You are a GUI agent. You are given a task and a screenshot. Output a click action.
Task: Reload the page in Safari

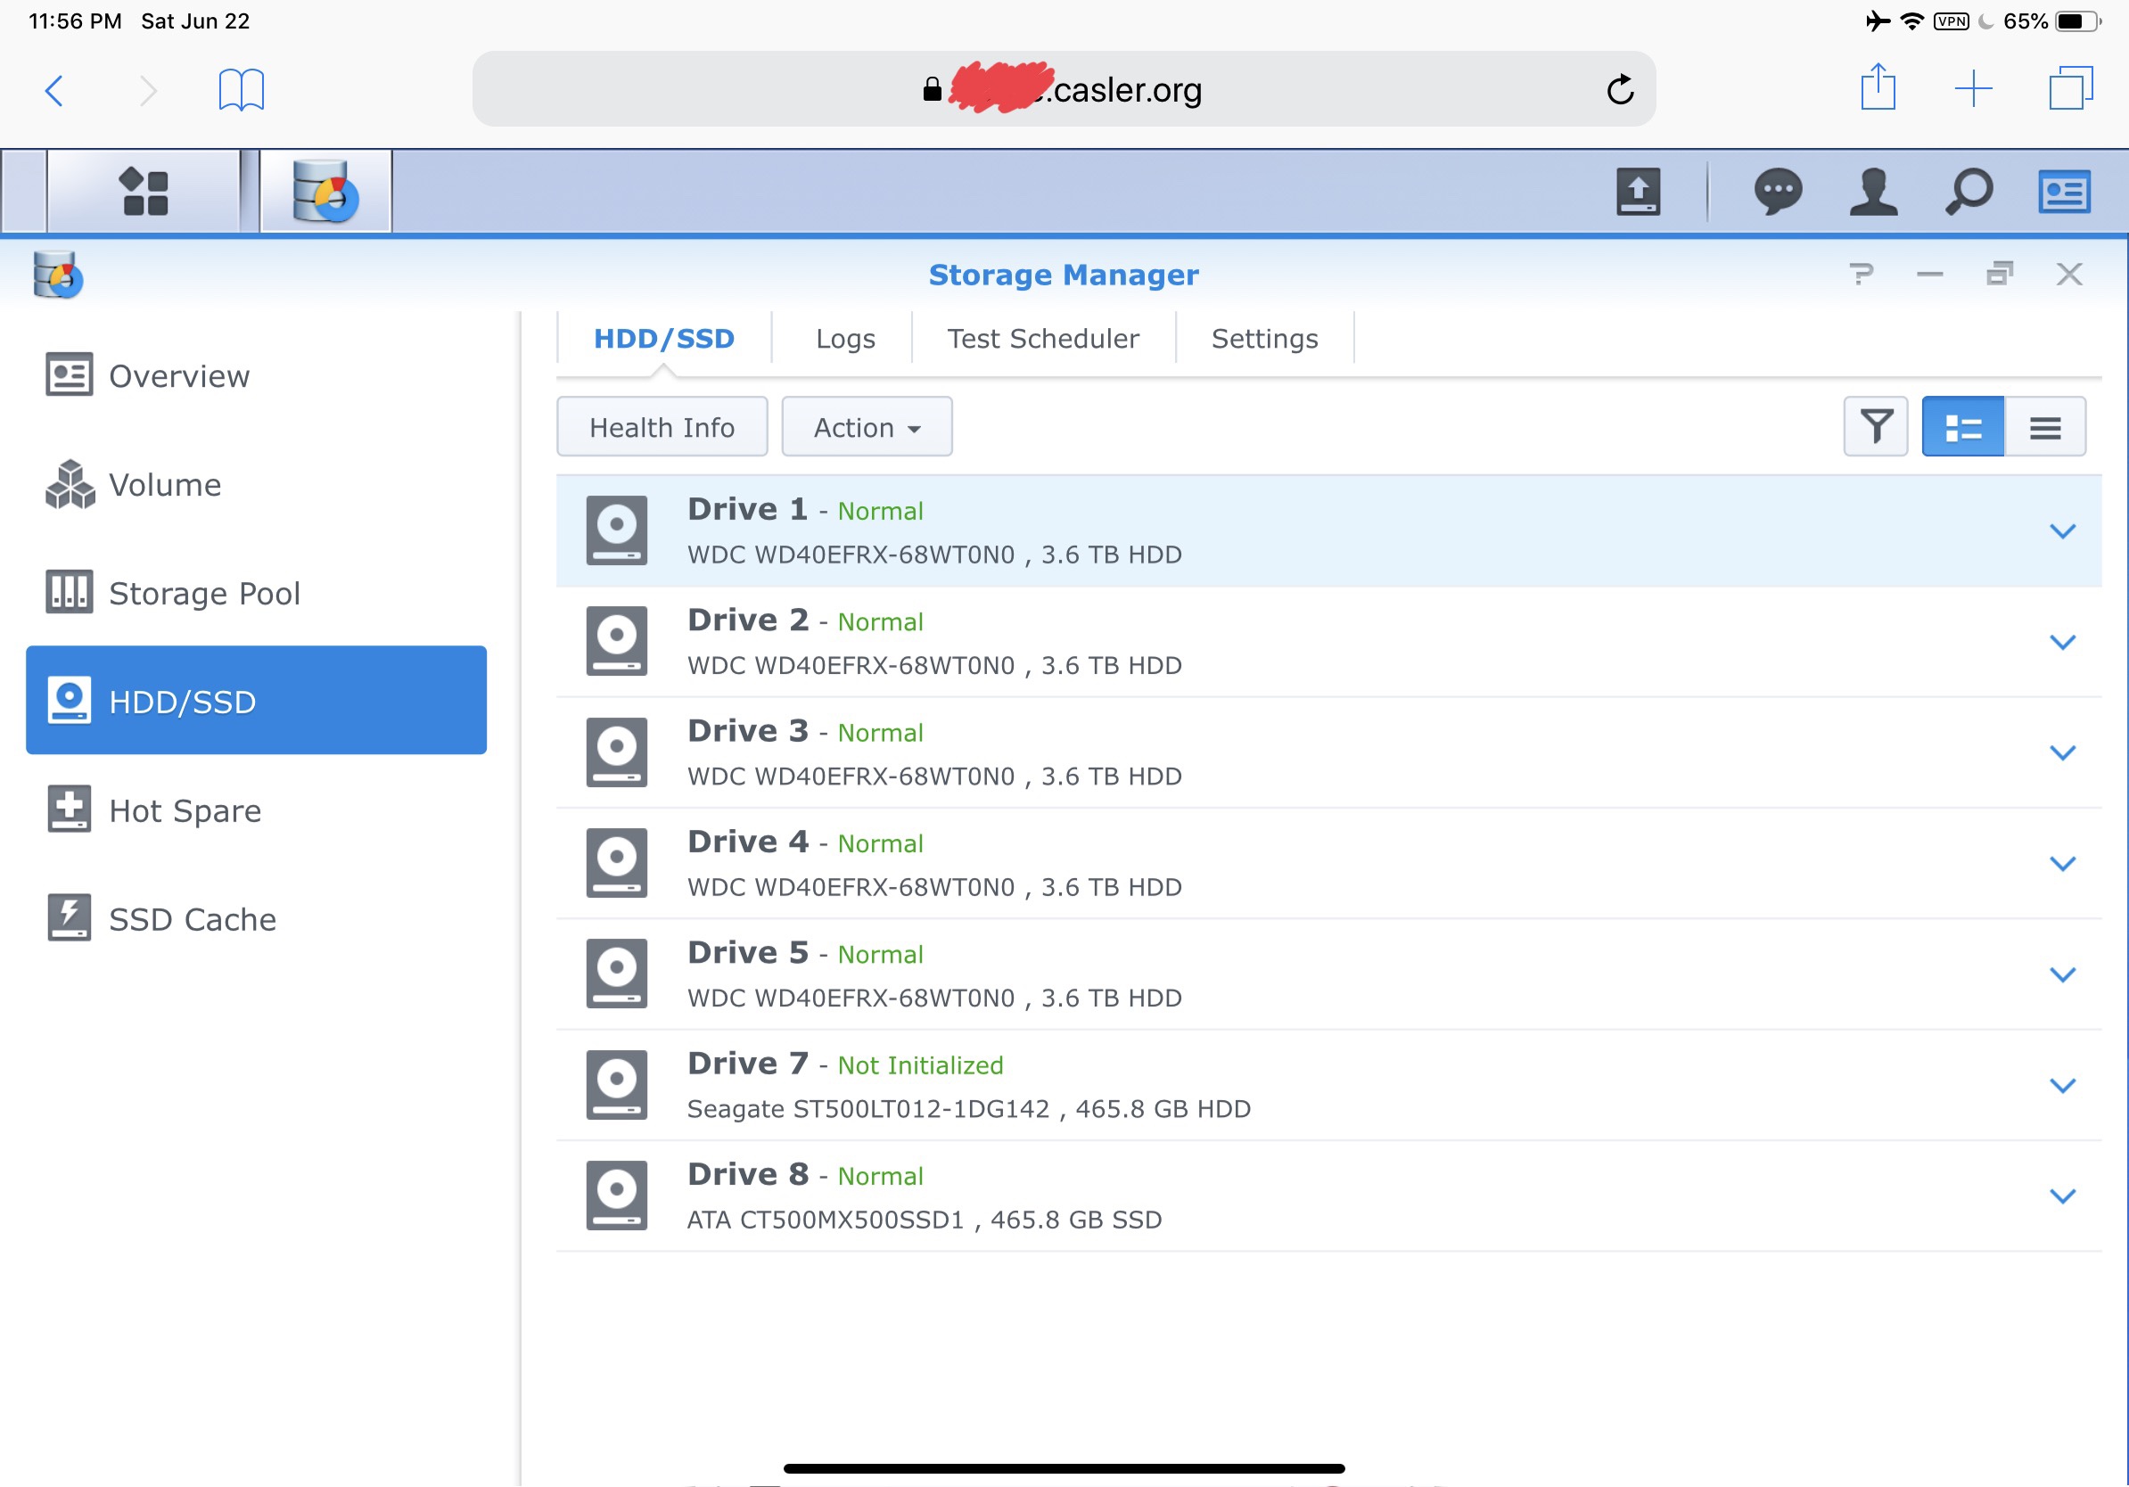click(x=1619, y=90)
